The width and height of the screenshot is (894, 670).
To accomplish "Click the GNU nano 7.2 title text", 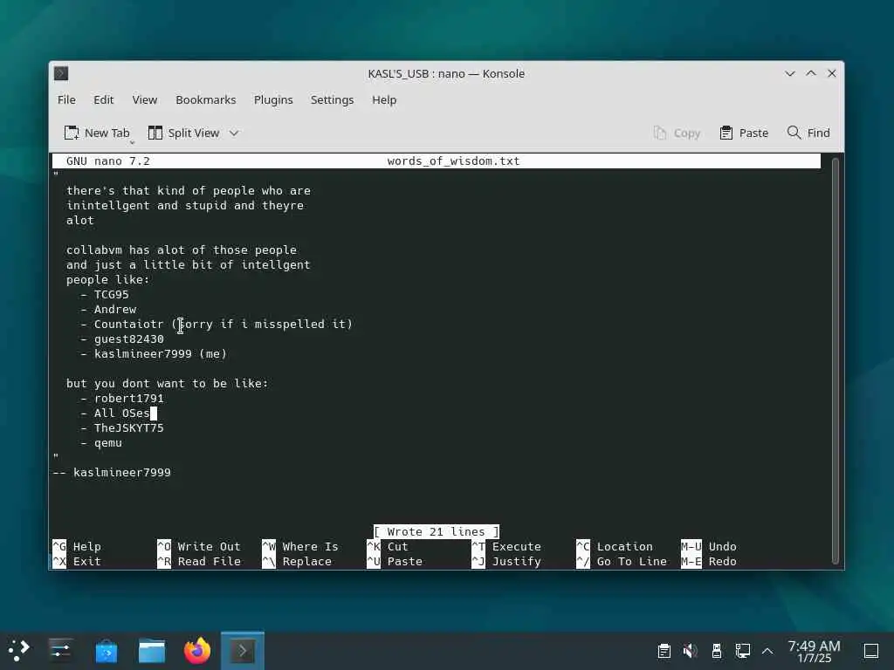I will point(107,161).
